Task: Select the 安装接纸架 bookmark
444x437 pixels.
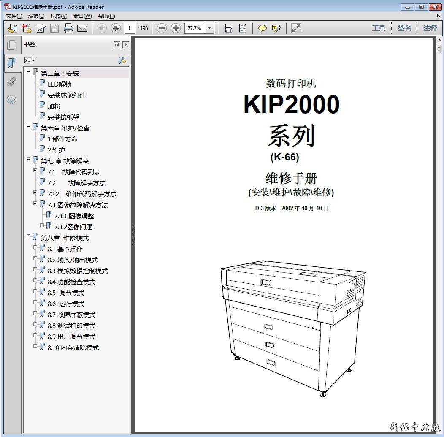Action: 63,117
